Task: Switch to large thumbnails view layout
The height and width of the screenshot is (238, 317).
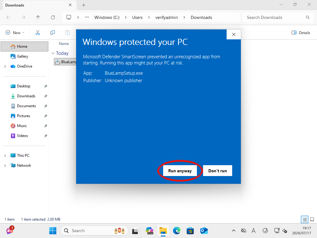Action: point(312,219)
